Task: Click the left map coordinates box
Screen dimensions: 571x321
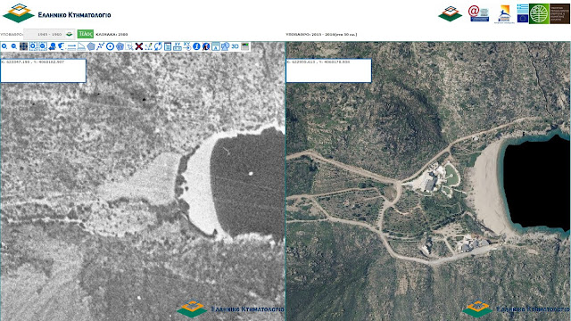Action: (44, 70)
